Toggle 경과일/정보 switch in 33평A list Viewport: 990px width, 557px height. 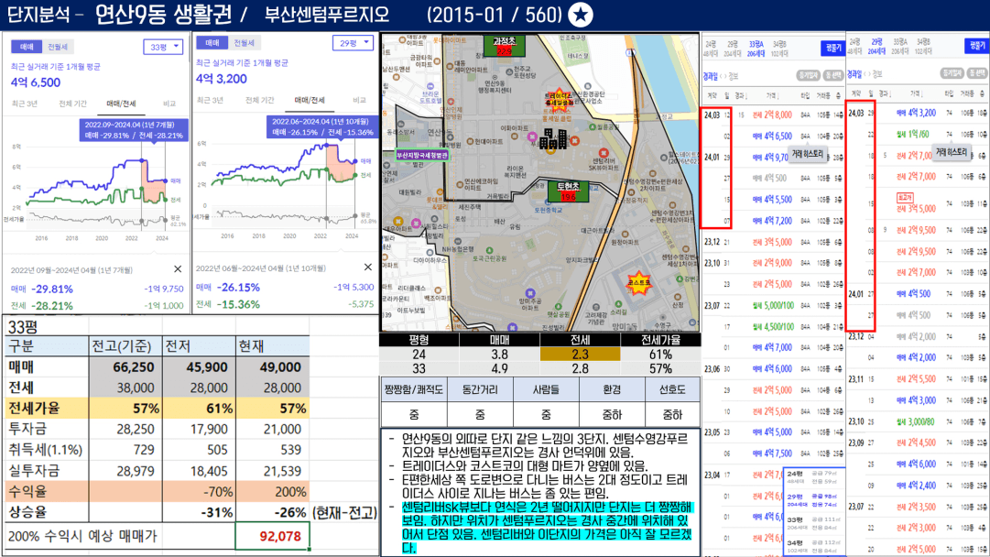tap(722, 76)
